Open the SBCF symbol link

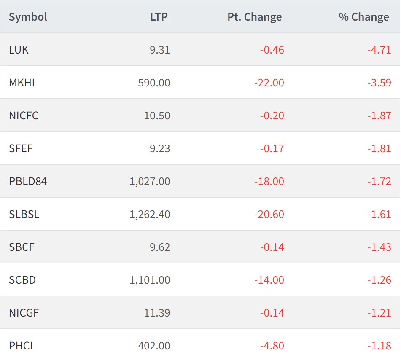[22, 247]
